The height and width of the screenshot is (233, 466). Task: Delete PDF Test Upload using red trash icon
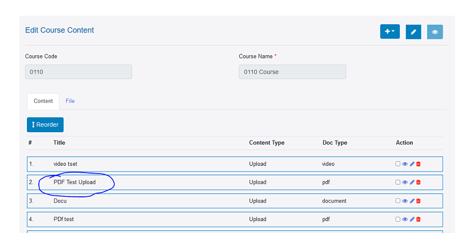click(x=418, y=182)
